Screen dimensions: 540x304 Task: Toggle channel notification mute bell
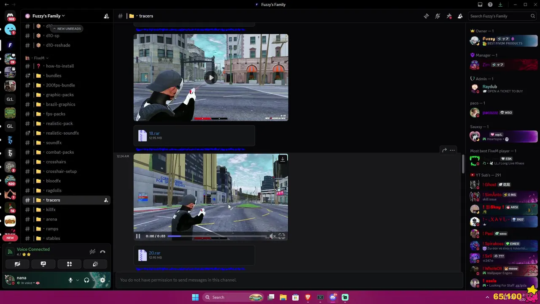pos(437,16)
